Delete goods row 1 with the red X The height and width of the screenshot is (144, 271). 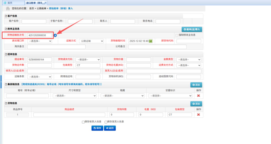click(198, 115)
